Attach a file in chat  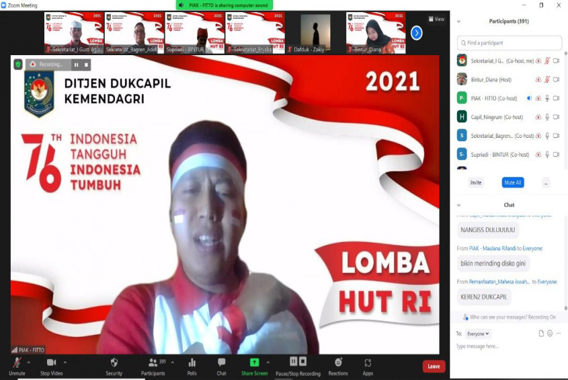coord(541,333)
